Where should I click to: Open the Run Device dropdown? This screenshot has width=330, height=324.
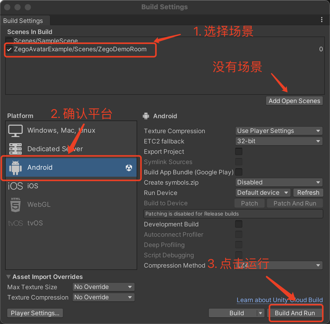[x=263, y=193]
